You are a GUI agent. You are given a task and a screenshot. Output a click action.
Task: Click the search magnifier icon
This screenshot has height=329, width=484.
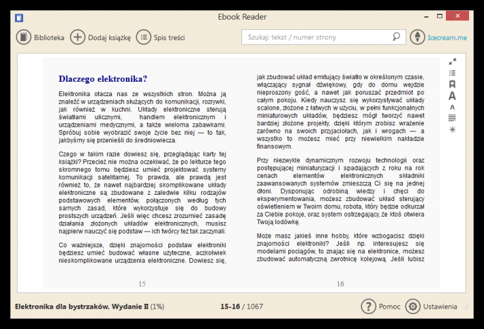(x=396, y=37)
